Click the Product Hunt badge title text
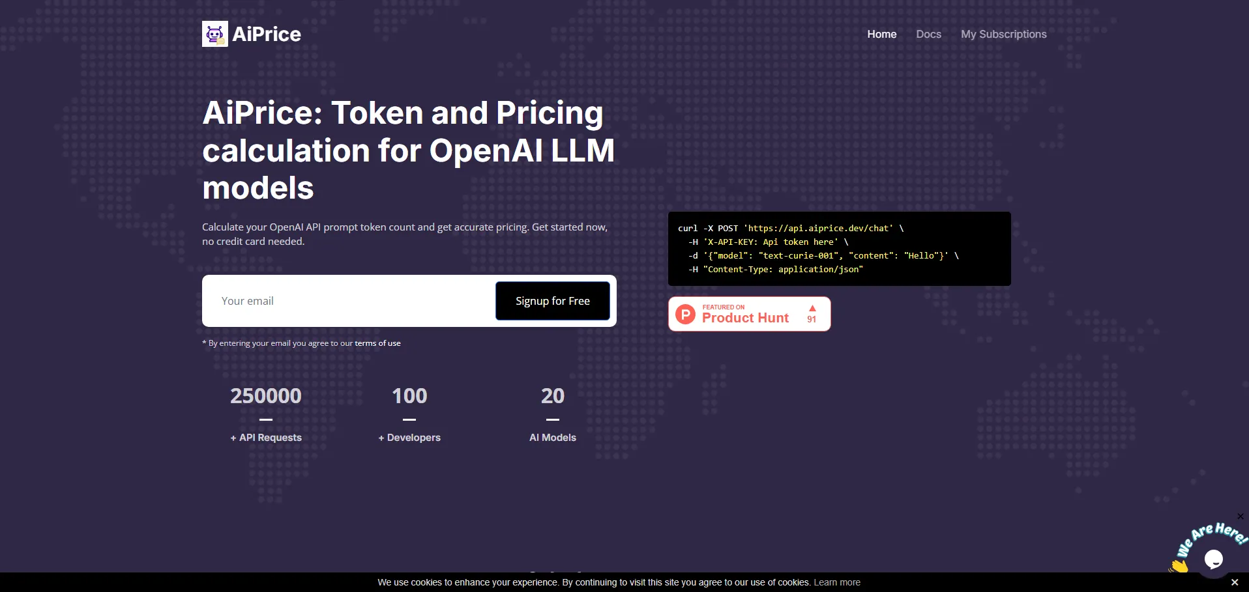The height and width of the screenshot is (592, 1249). 745,318
